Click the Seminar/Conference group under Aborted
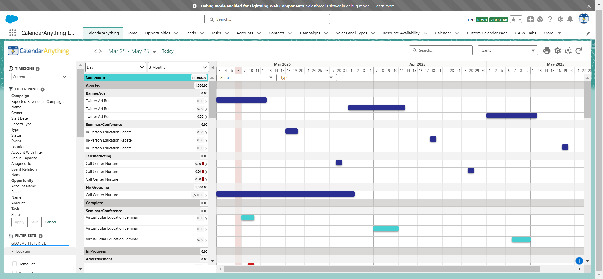Viewport: 603px width, 279px height. [146, 125]
